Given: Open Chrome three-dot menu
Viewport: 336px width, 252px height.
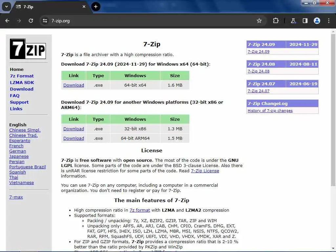Looking at the screenshot, I should [x=329, y=21].
